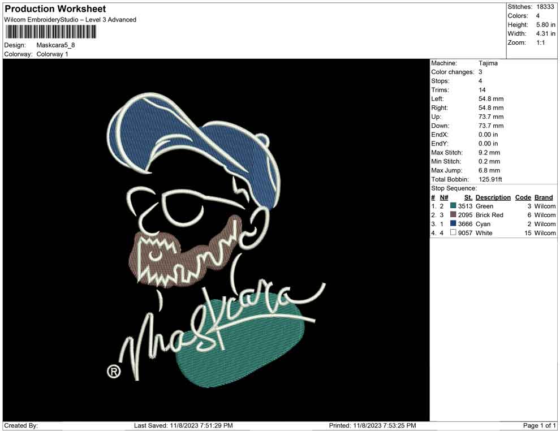The height and width of the screenshot is (431, 560).
Task: Click thread number 9057 in stop sequence
Action: 466,233
